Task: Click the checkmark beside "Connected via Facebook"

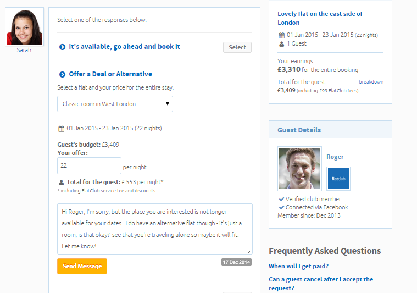Action: pyautogui.click(x=281, y=208)
